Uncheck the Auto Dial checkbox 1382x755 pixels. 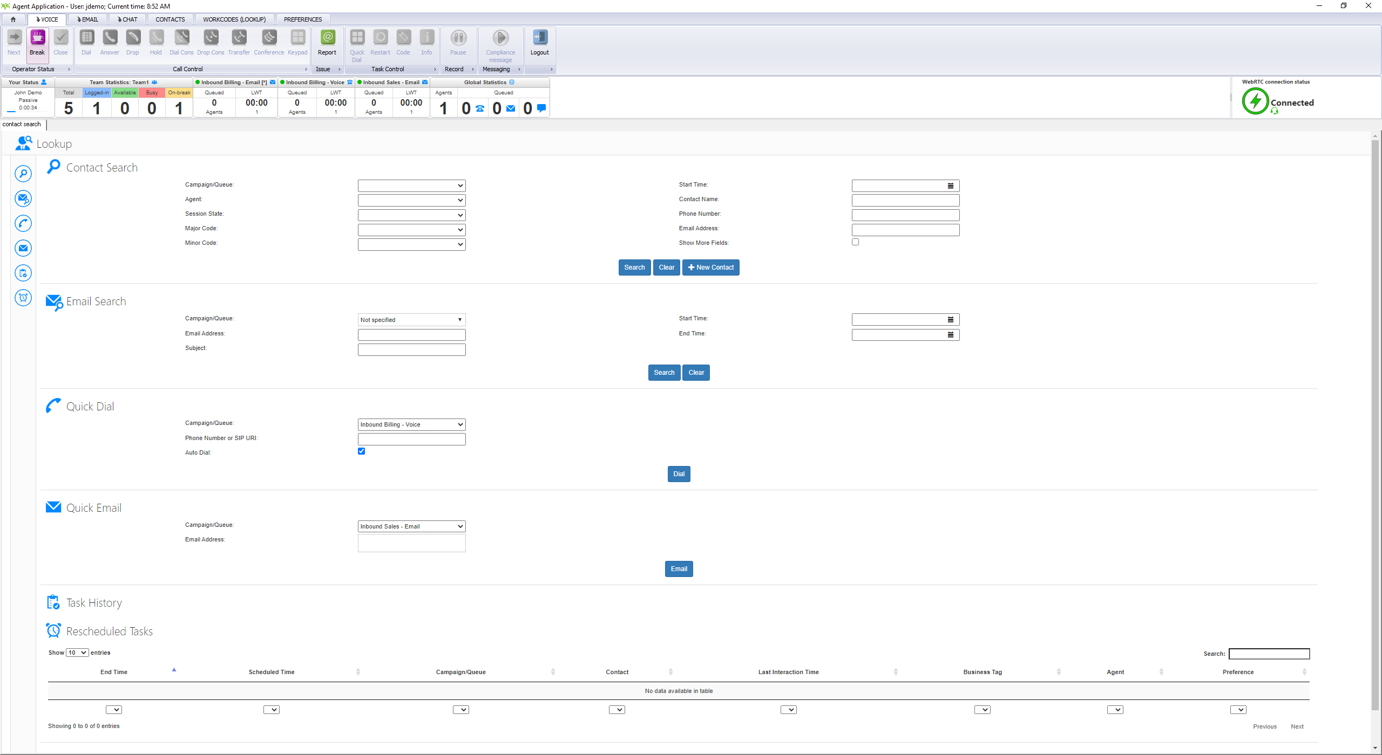tap(361, 451)
